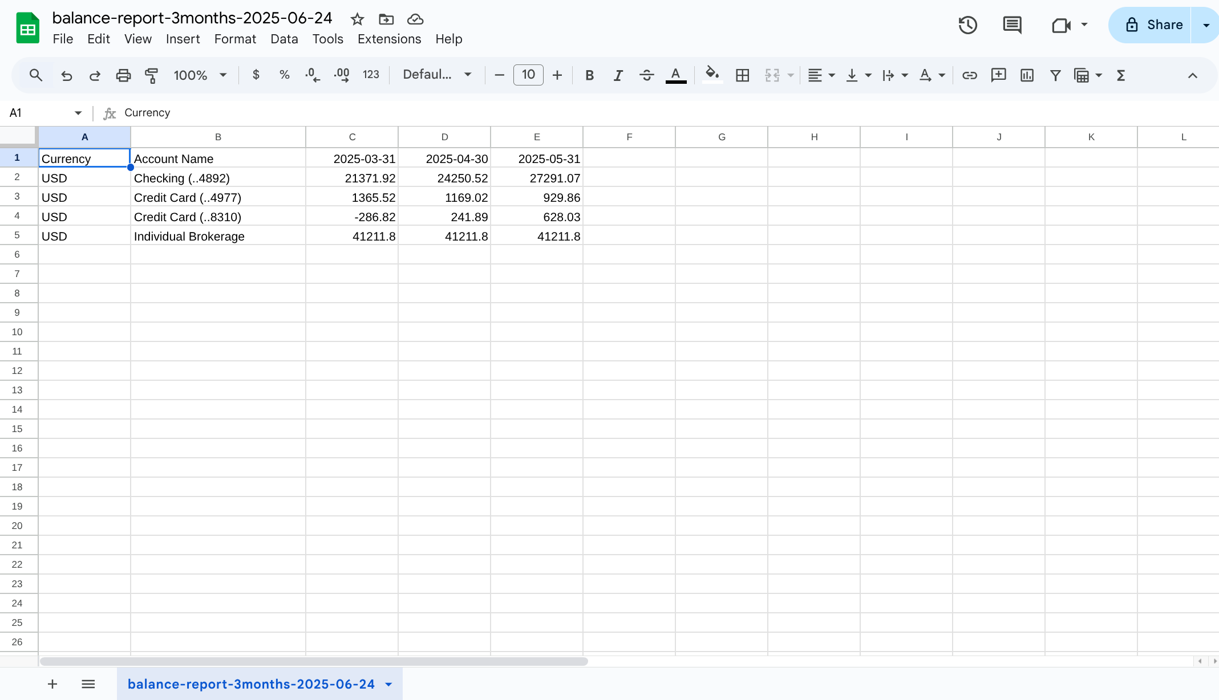Add a new sheet with plus button
This screenshot has width=1219, height=700.
52,684
